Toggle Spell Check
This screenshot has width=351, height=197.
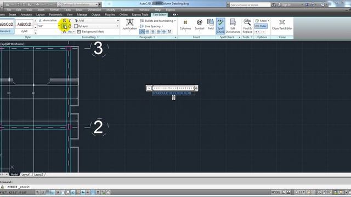coord(220,26)
